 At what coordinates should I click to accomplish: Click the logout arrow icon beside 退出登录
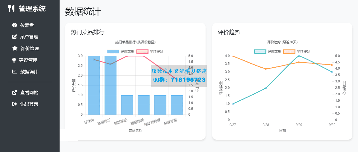pyautogui.click(x=15, y=104)
